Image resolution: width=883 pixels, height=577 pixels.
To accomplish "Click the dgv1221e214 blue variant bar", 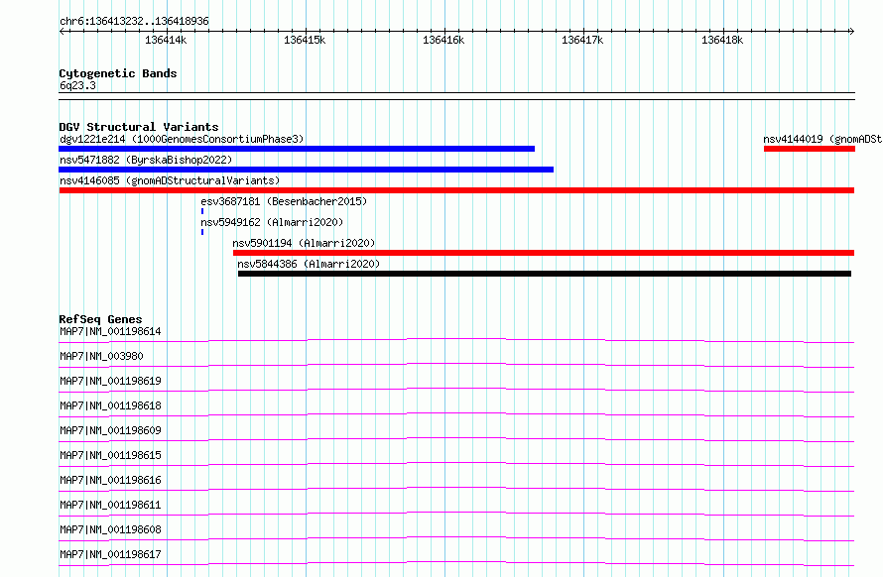I will [x=297, y=149].
